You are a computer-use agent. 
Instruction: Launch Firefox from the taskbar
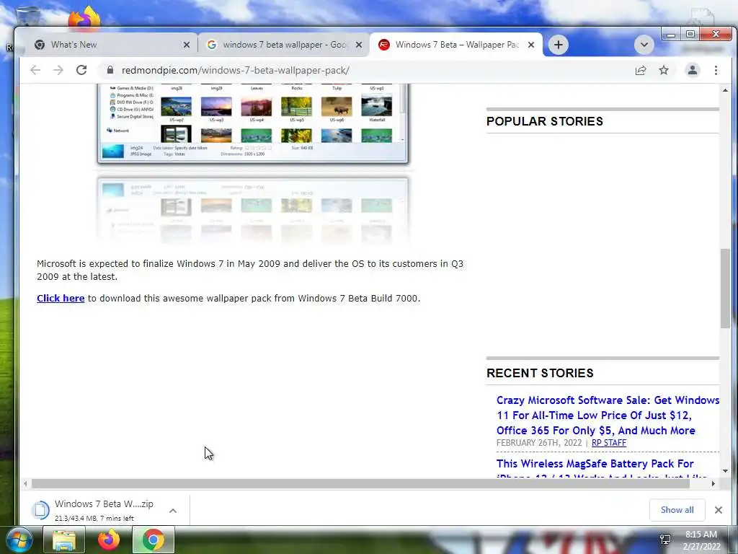coord(109,540)
